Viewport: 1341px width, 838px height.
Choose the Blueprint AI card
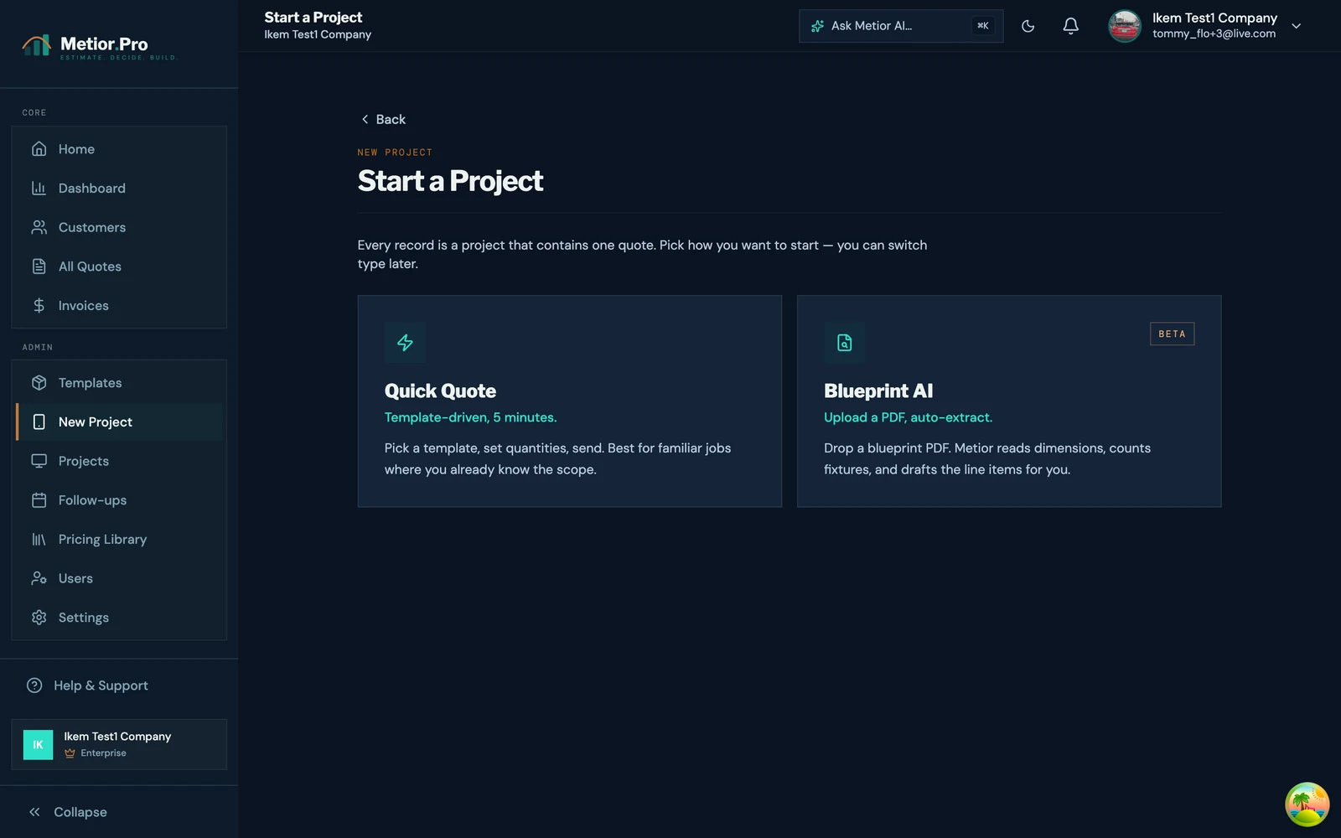click(x=1009, y=401)
